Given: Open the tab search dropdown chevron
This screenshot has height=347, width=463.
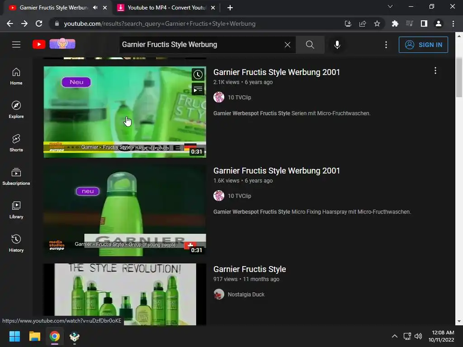Looking at the screenshot, I should click(x=390, y=6).
